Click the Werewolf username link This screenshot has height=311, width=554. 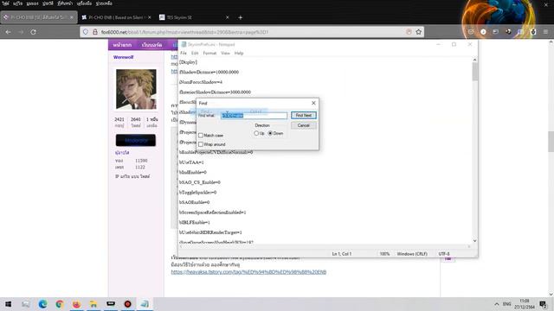point(123,57)
